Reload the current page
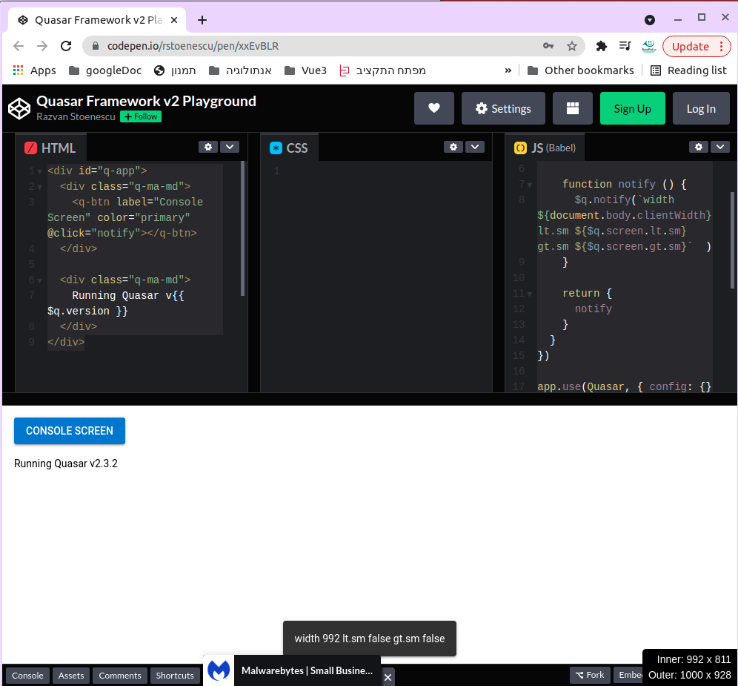 [x=66, y=46]
